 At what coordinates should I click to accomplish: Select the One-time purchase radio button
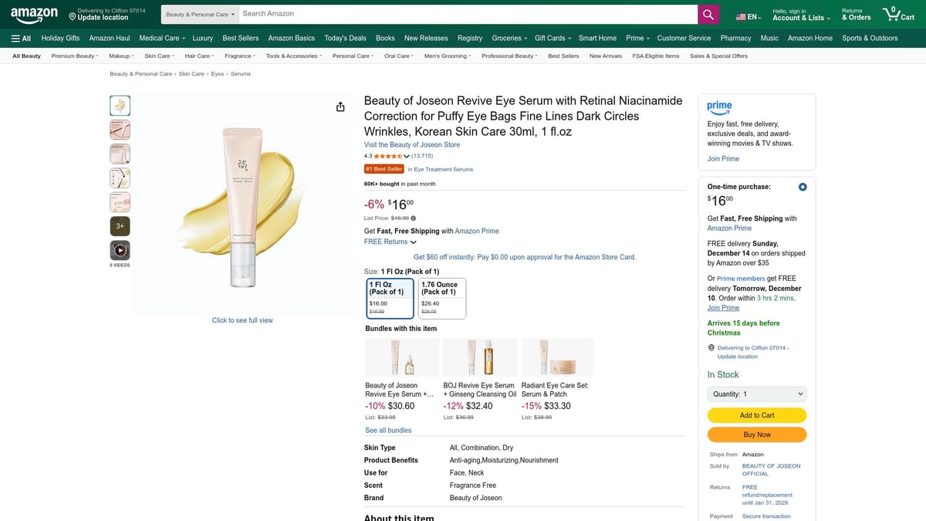(802, 186)
